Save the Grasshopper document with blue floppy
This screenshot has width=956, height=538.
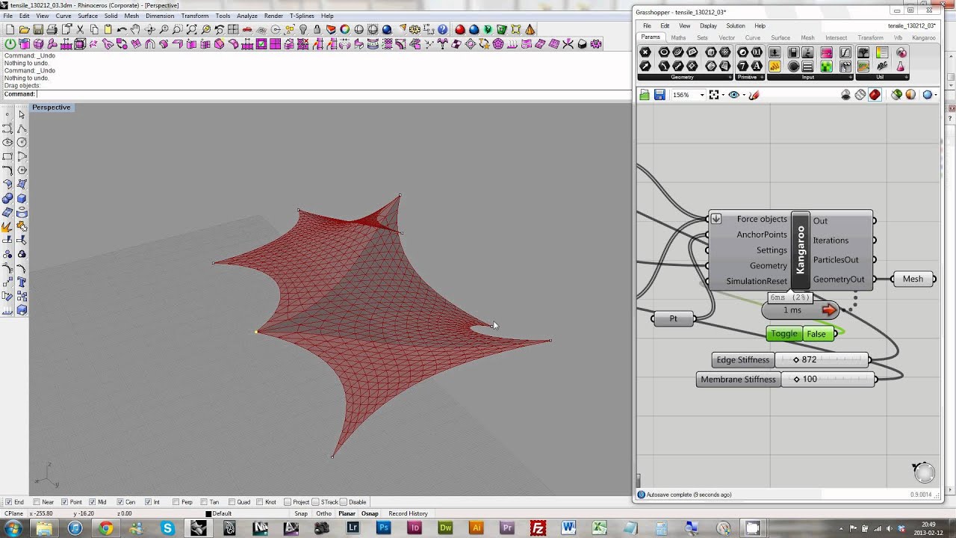[659, 95]
